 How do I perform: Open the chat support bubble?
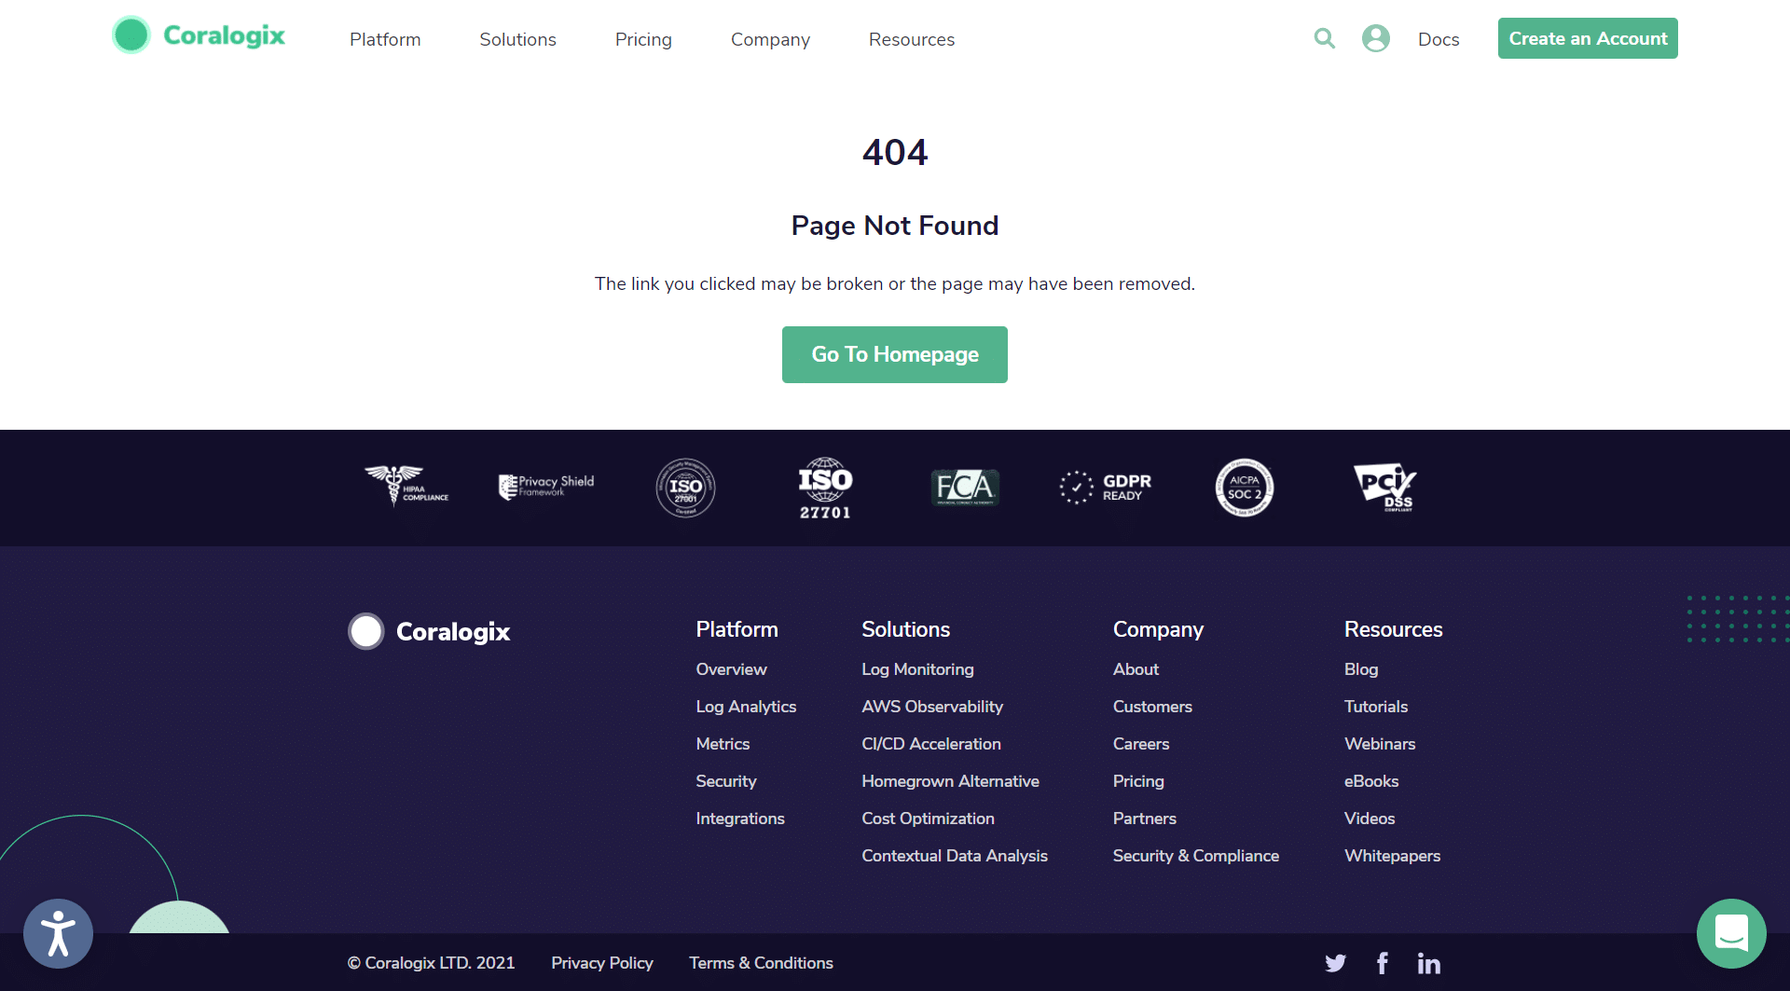coord(1731,933)
